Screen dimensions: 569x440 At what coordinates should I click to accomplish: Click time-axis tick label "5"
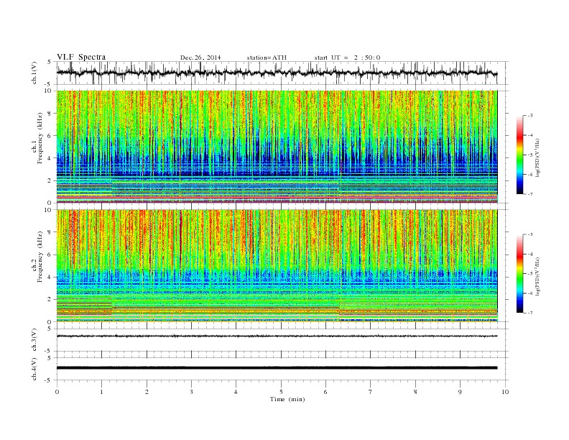click(281, 392)
